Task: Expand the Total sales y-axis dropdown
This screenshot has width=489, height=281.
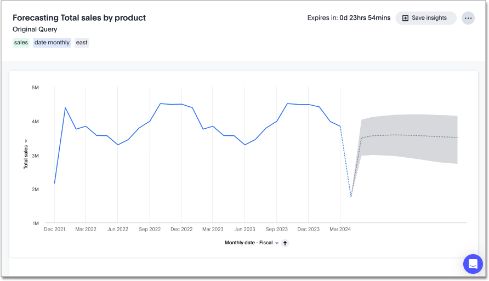Action: tap(26, 141)
